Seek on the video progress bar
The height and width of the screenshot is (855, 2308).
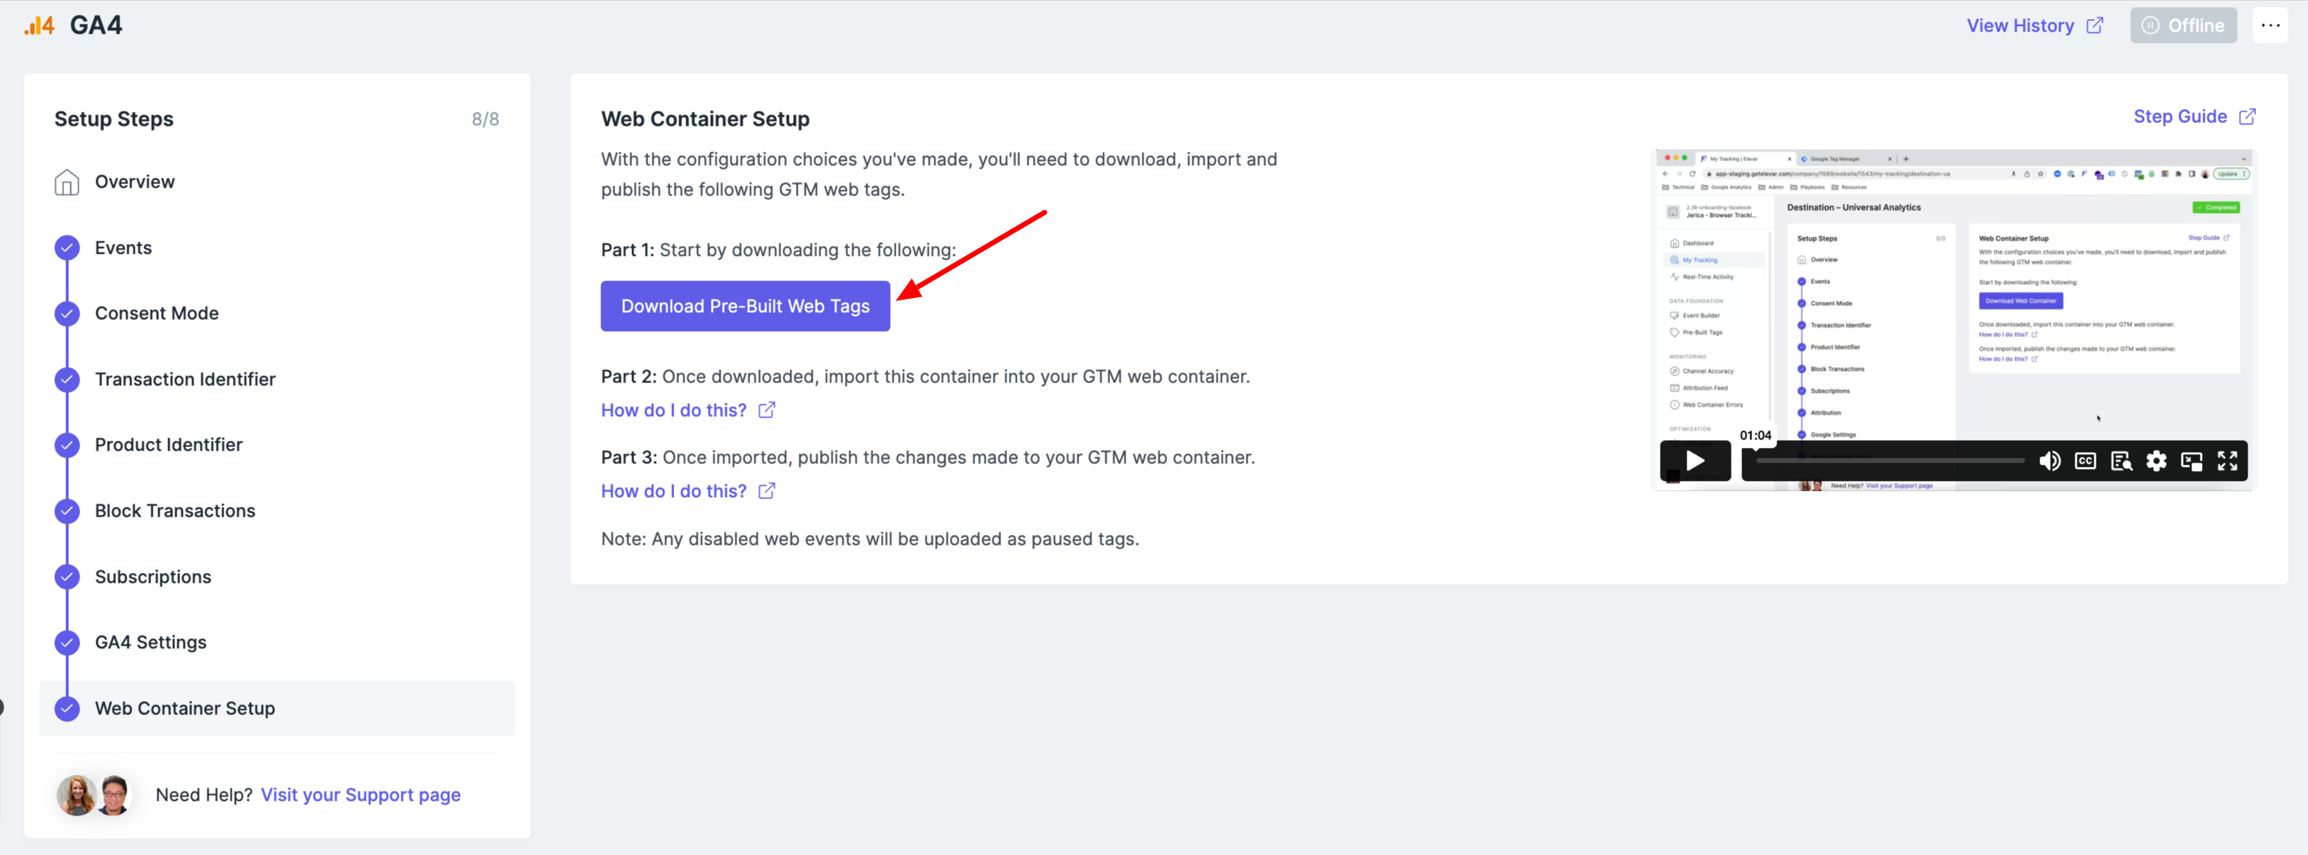[1889, 461]
